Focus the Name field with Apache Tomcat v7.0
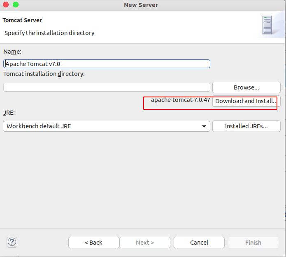 pyautogui.click(x=107, y=64)
